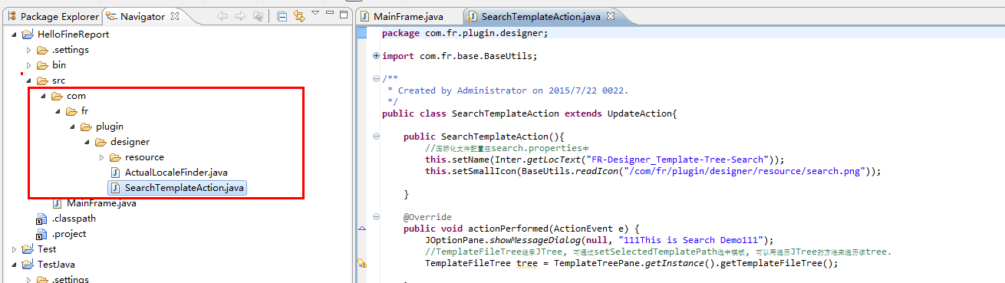Expand the bin folder
Image resolution: width=1005 pixels, height=283 pixels.
point(29,65)
